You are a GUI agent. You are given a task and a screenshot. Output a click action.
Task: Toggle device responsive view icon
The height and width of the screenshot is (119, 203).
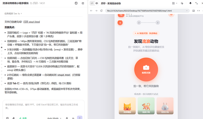click(194, 11)
